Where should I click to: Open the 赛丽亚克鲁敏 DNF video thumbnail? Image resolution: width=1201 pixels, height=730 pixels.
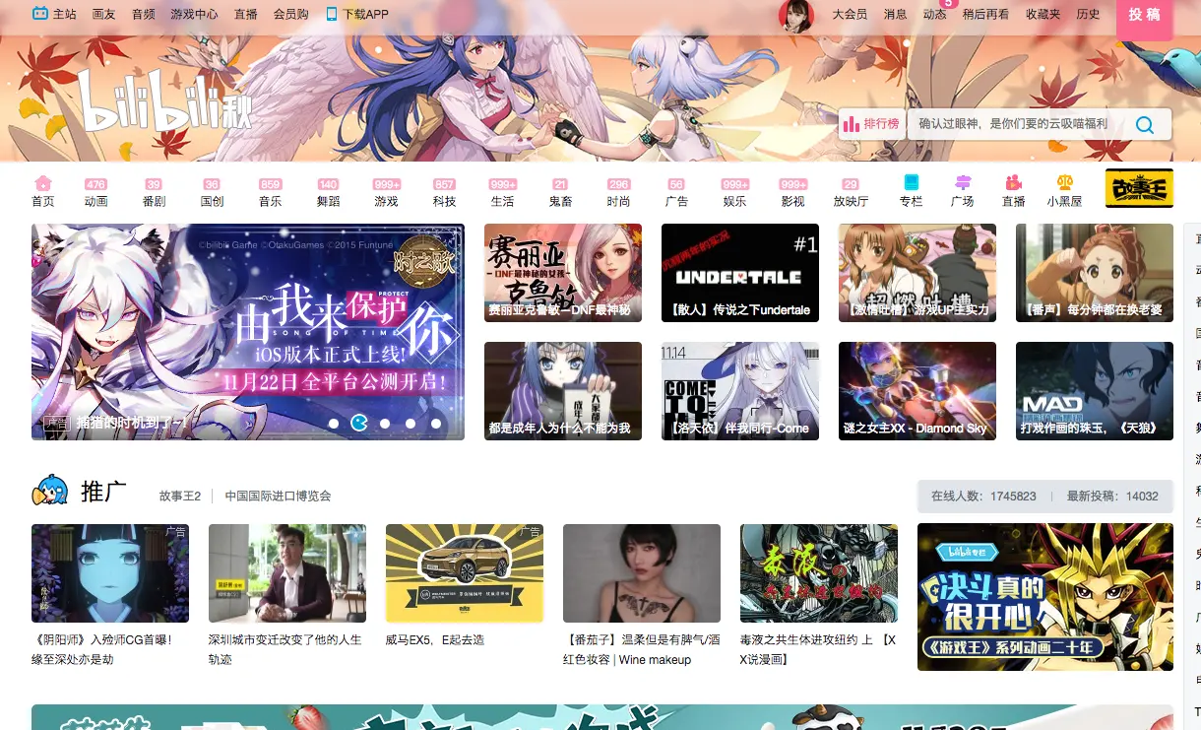563,273
